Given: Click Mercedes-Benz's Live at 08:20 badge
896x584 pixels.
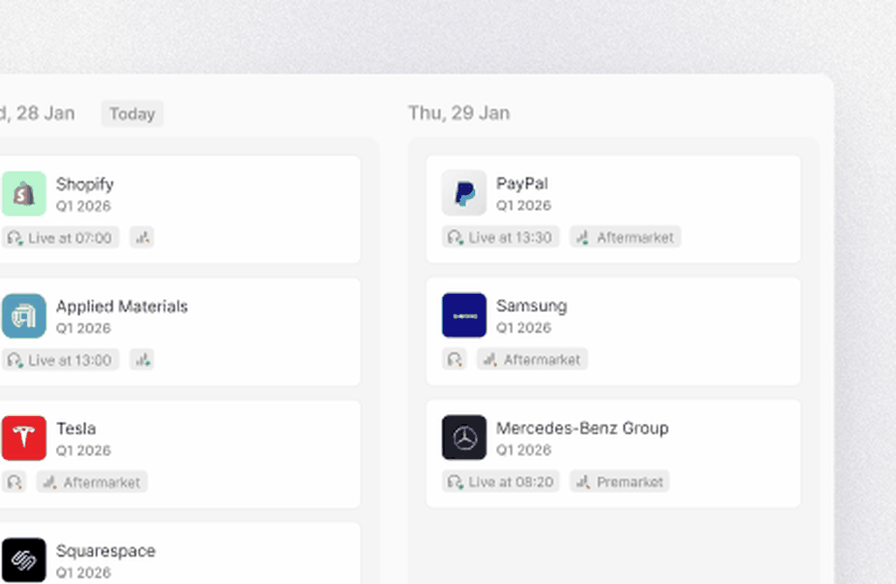Looking at the screenshot, I should point(500,481).
